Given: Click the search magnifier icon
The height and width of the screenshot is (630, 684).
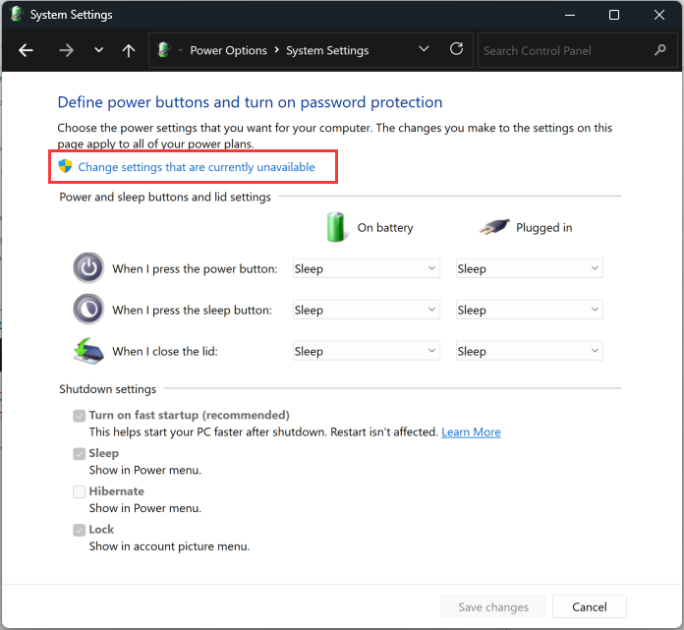Looking at the screenshot, I should (660, 50).
